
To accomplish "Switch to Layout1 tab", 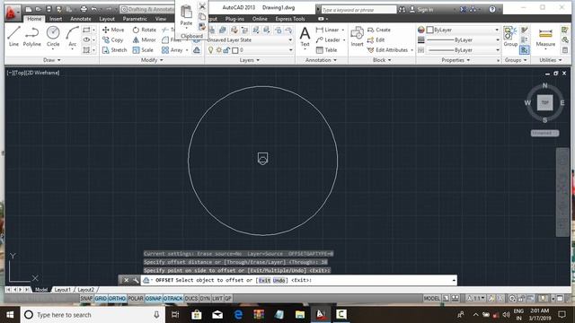I will [62, 290].
